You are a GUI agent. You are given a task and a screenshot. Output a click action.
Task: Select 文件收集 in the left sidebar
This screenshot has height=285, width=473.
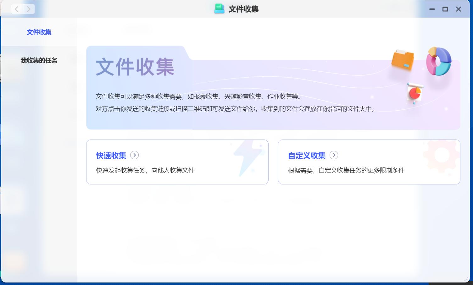(x=39, y=32)
